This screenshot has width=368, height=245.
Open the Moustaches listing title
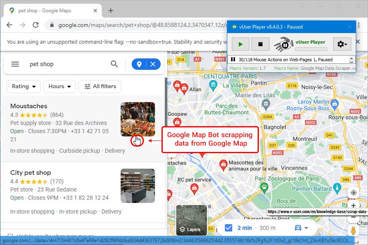pyautogui.click(x=29, y=106)
